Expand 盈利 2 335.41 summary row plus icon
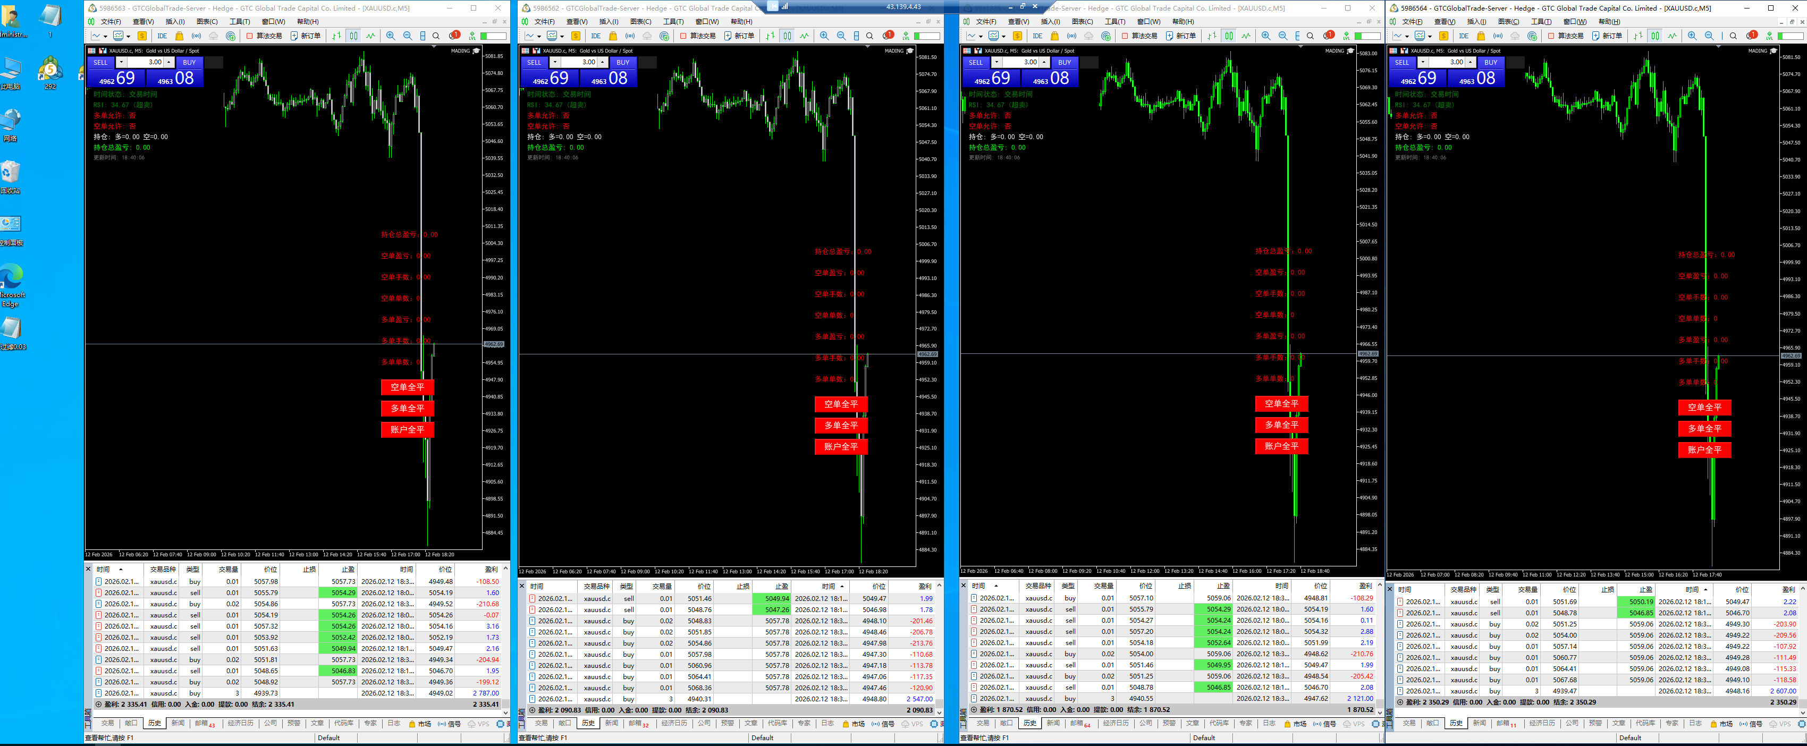1807x746 pixels. tap(98, 704)
